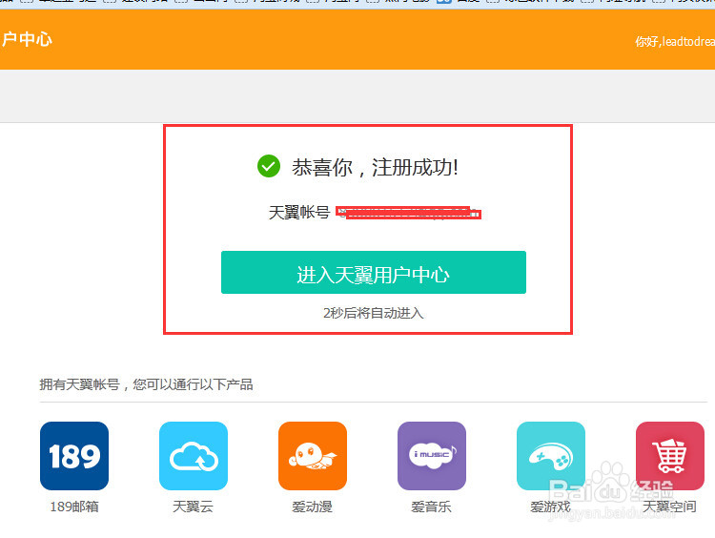Screen dimensions: 715x538
Task: Click the 天翼帐号 label
Action: click(x=299, y=212)
